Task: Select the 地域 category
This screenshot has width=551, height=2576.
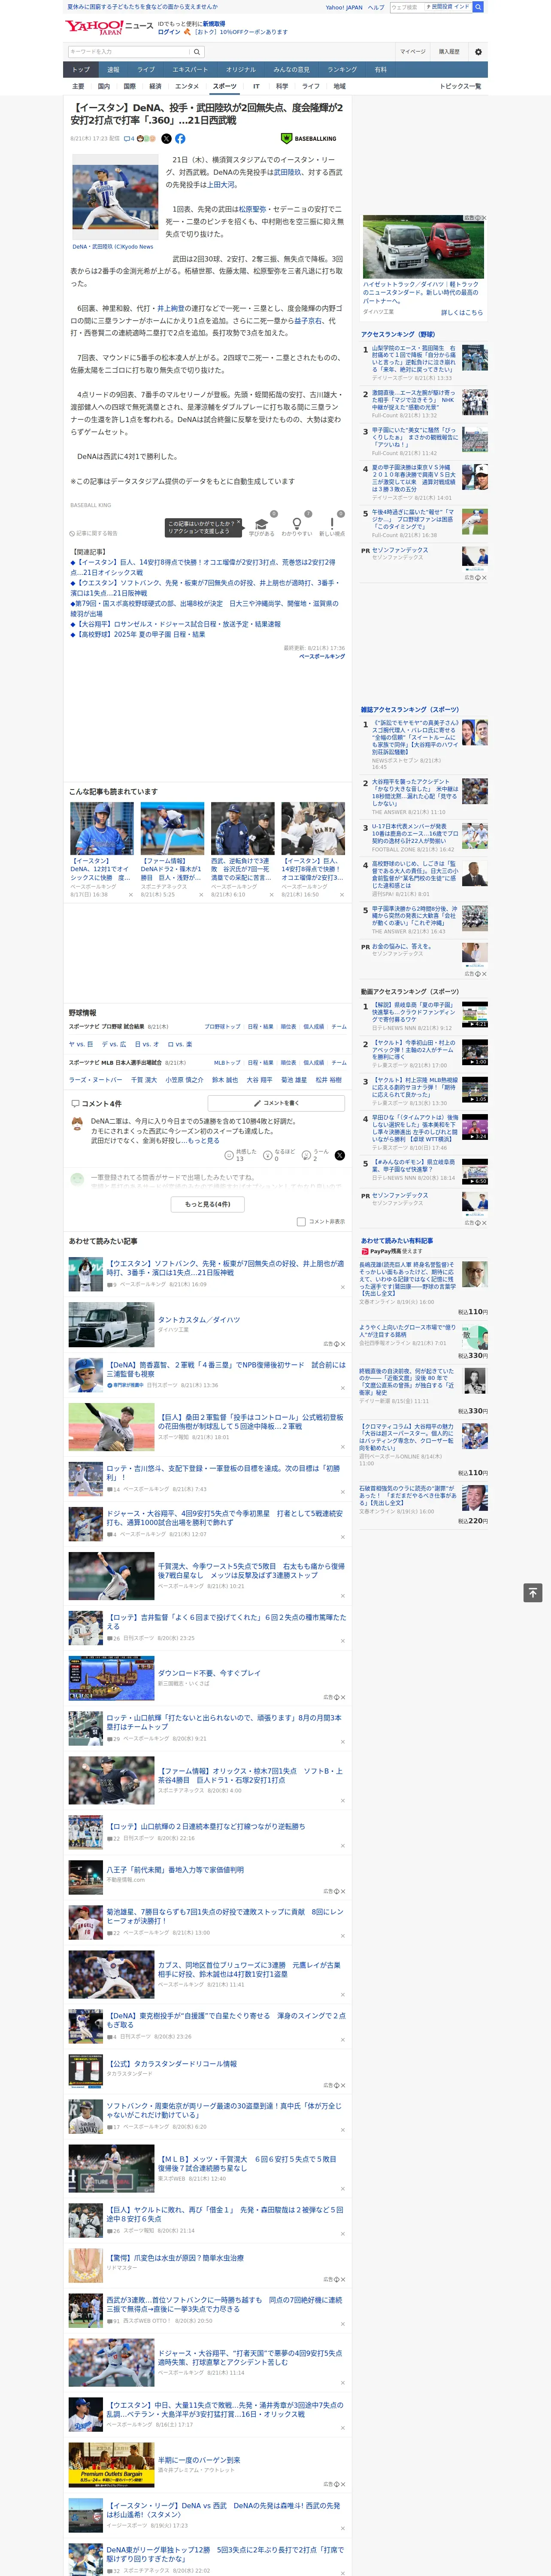Action: [339, 86]
